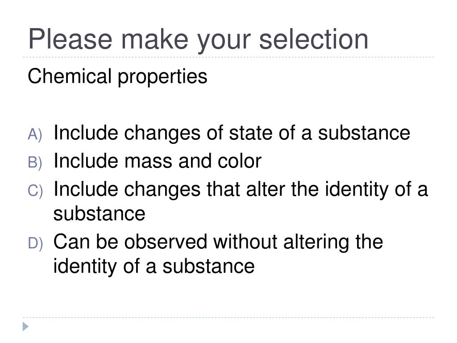Select answer letter C)

click(35, 190)
